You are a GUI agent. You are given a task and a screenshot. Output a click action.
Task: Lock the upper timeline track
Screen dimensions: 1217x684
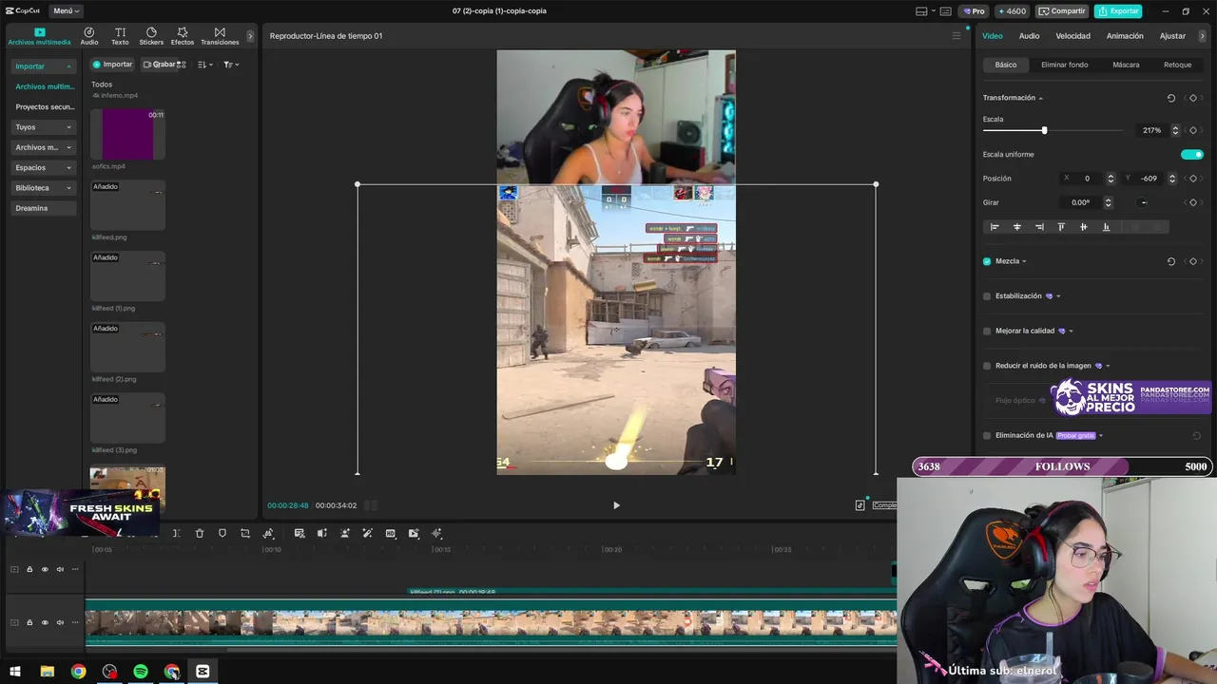tap(29, 569)
